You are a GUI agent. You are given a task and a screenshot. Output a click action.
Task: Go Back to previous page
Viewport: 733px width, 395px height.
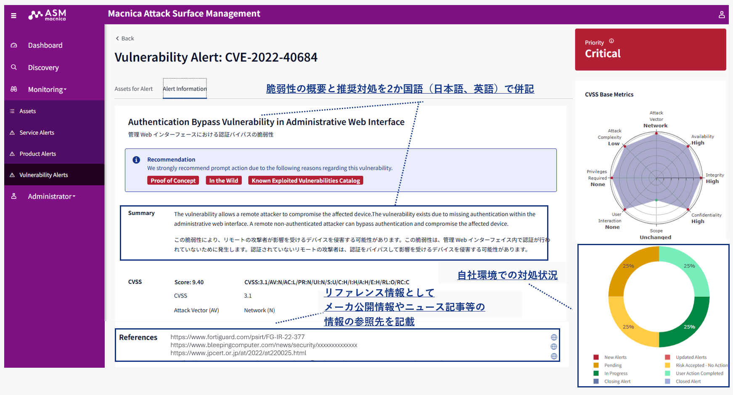click(124, 39)
